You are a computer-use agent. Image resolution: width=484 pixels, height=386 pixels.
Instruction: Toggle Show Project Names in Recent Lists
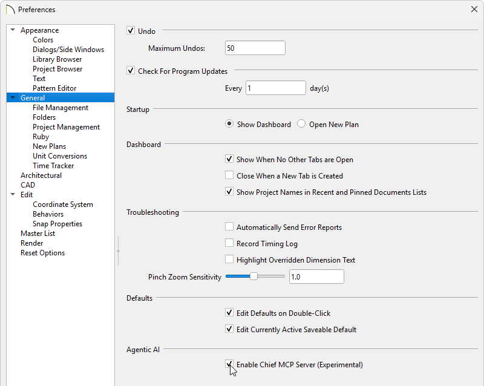click(229, 192)
